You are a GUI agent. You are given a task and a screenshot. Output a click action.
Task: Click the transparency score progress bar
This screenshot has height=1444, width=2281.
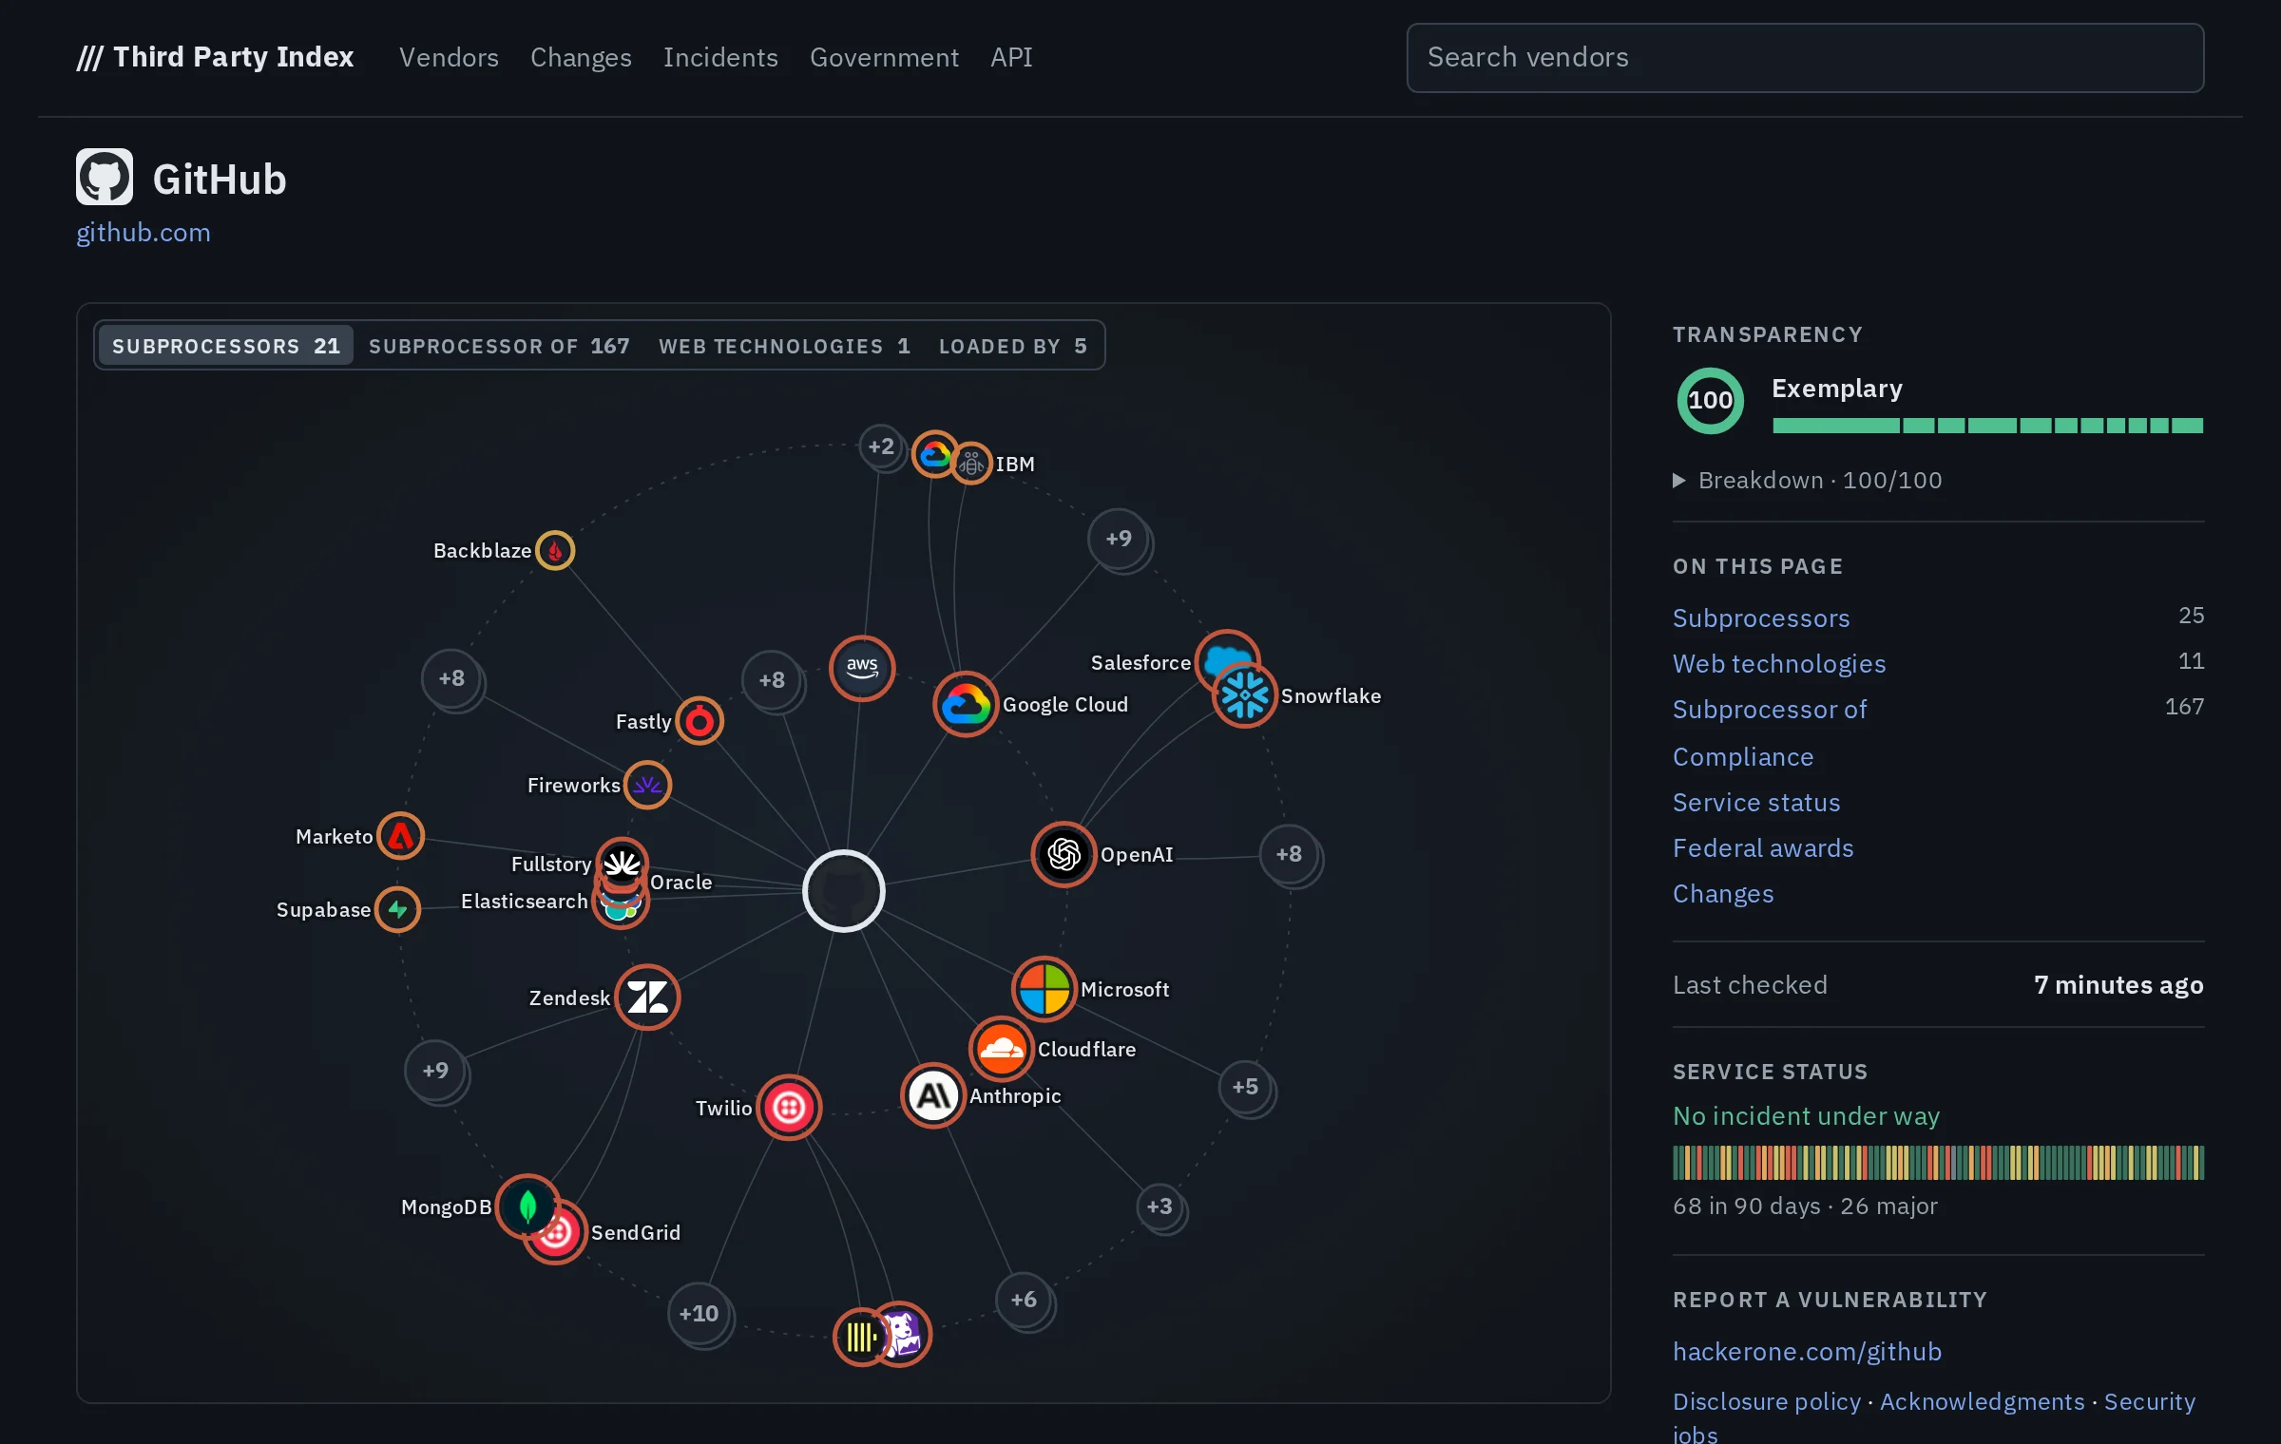tap(1987, 426)
